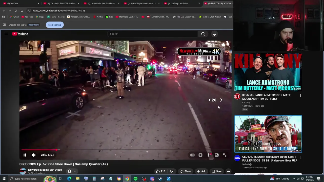Screen dimensions: 324x182
Task: Click the magnifier search button
Action: tap(203, 34)
